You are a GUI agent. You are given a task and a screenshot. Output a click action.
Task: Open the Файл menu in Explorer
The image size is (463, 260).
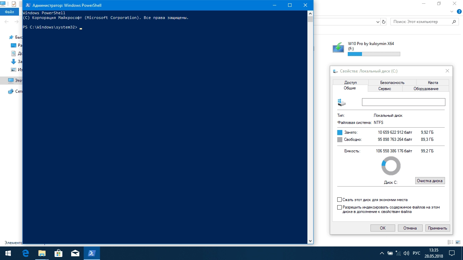coord(9,12)
